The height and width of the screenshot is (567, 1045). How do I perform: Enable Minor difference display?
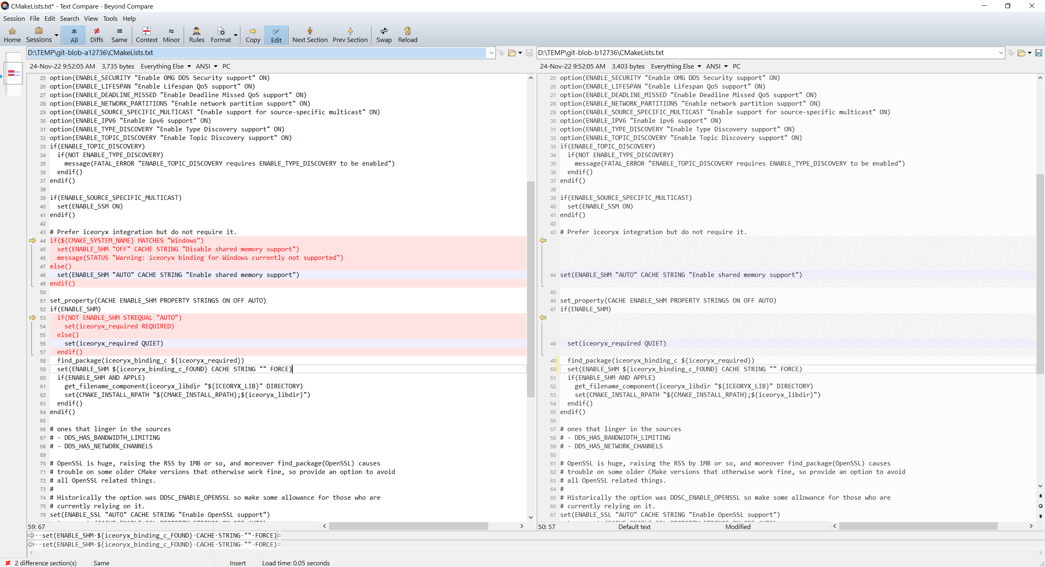click(x=171, y=35)
